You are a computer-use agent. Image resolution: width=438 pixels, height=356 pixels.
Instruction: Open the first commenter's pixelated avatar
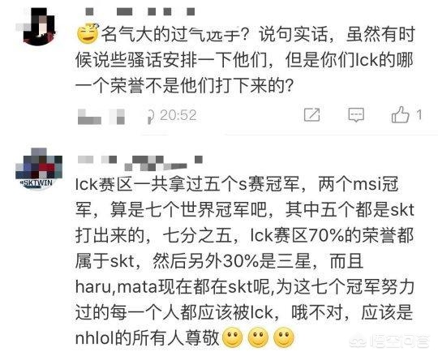pyautogui.click(x=39, y=27)
